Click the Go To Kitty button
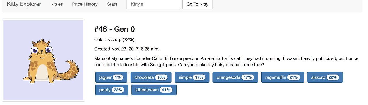This screenshot has width=368, height=105. 198,4
